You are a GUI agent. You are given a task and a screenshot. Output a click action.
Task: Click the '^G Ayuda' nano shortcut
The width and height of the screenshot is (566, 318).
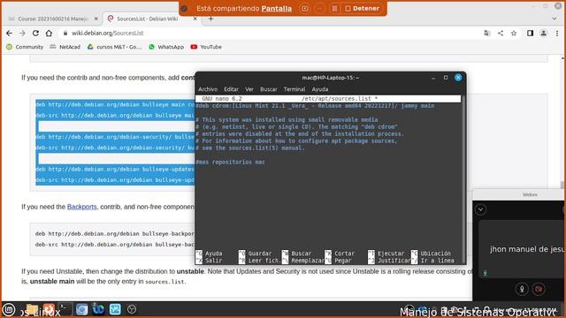pos(210,254)
